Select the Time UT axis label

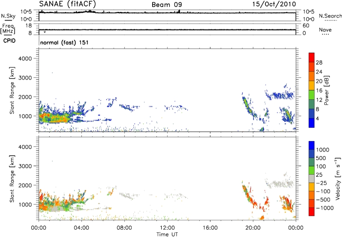(167, 234)
